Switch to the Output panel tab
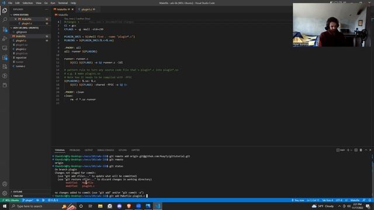 (88, 150)
